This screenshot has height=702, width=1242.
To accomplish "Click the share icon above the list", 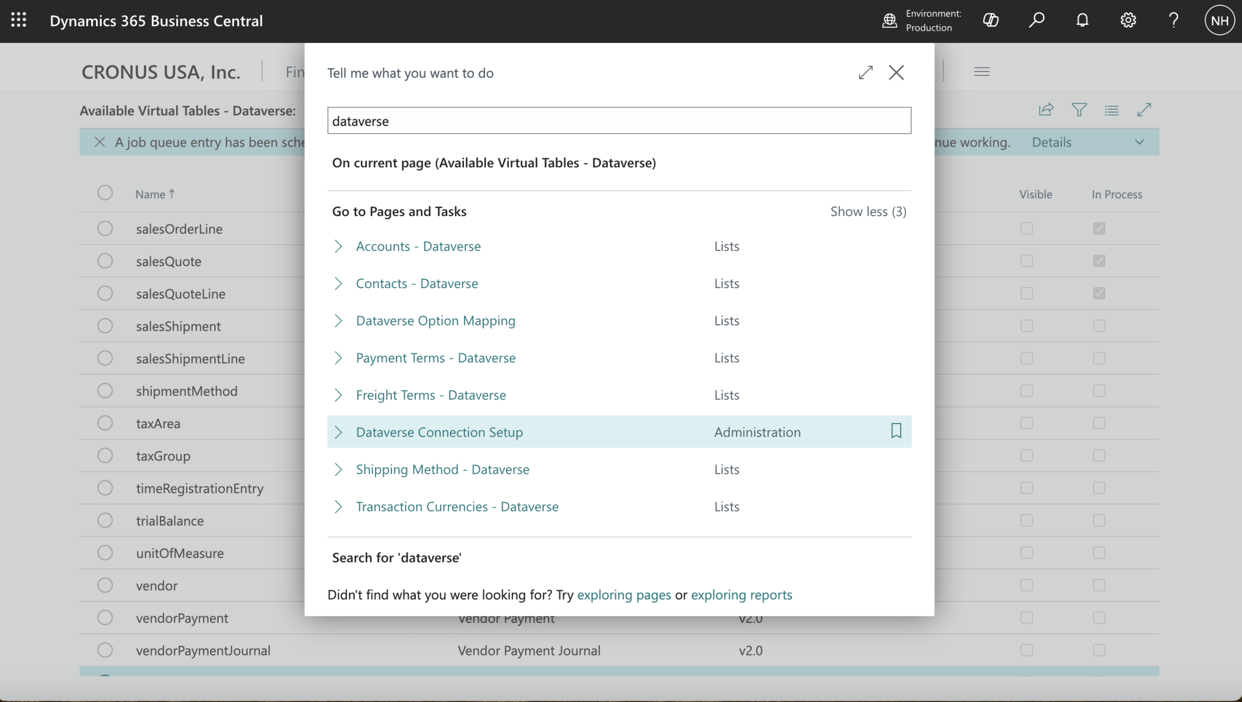I will pyautogui.click(x=1046, y=110).
